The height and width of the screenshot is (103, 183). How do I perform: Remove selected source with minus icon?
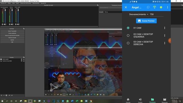coord(4,95)
